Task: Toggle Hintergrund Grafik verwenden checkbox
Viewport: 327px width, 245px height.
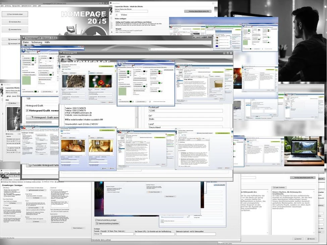Action: point(27,110)
